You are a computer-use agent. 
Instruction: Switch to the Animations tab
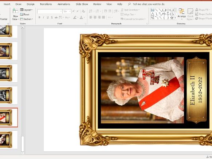[x=64, y=4]
